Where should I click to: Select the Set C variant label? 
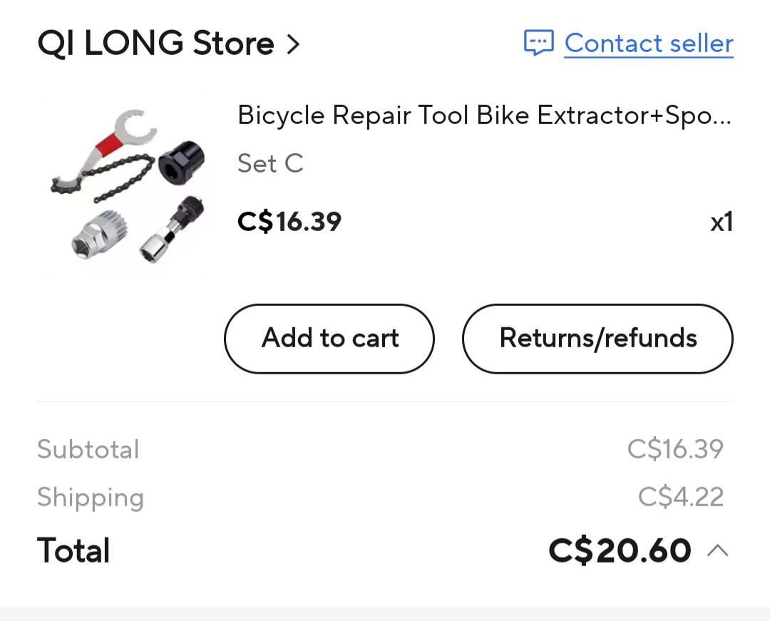click(x=270, y=163)
